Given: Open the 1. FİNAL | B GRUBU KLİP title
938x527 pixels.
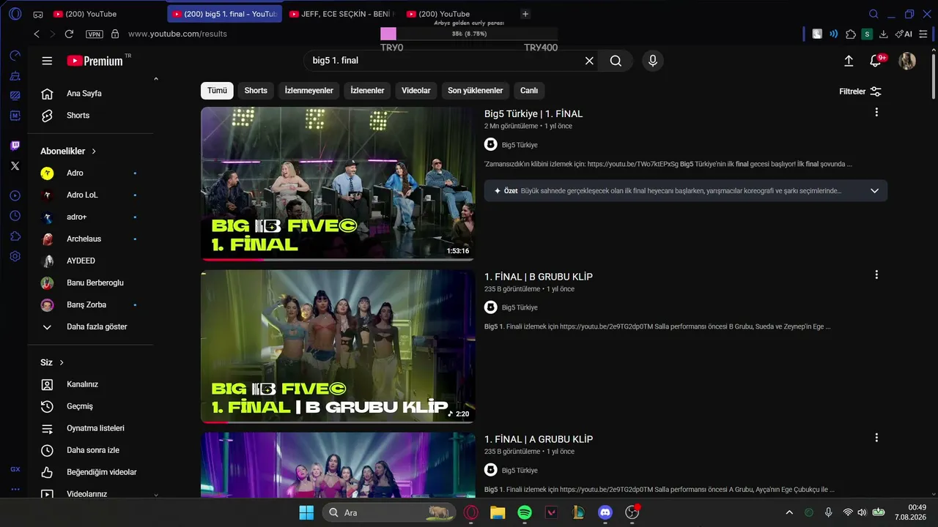Looking at the screenshot, I should coord(539,277).
